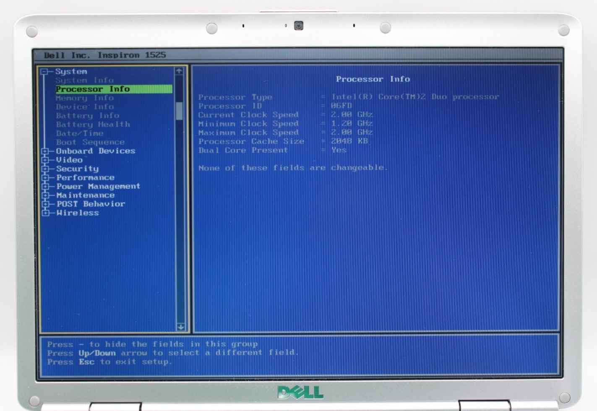Expand the Wireless group
Viewport: 597px width, 411px height.
click(45, 213)
